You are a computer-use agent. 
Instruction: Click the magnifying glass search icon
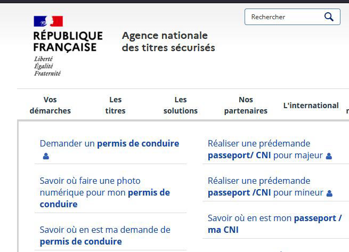click(x=329, y=17)
